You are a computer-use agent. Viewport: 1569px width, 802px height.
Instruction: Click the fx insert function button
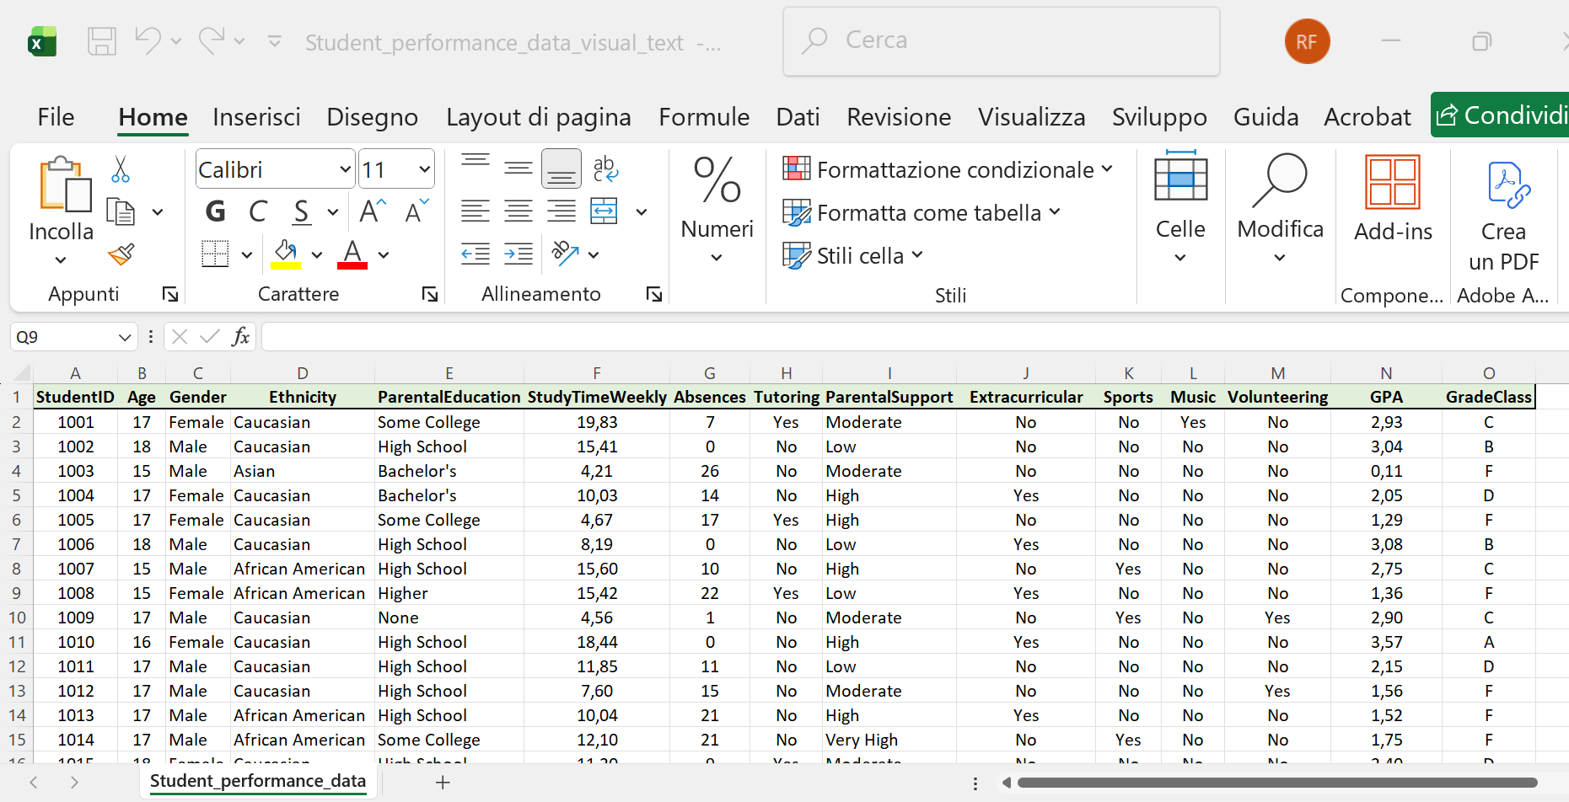242,336
